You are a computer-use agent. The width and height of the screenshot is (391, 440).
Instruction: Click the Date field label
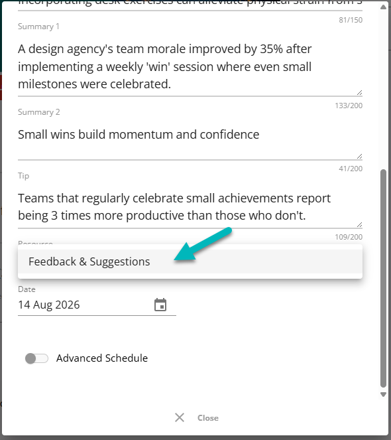point(27,289)
